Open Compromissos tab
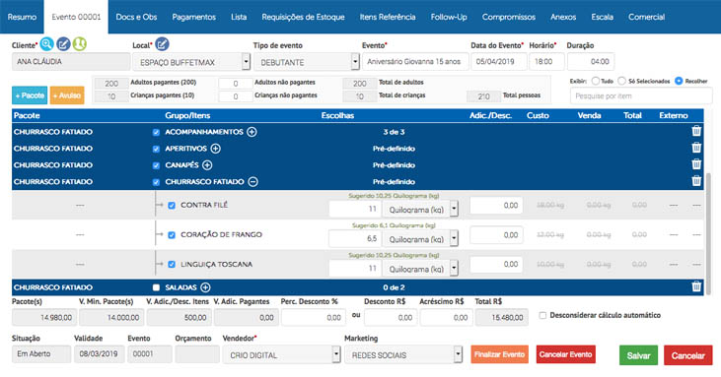The image size is (721, 377). pos(509,17)
